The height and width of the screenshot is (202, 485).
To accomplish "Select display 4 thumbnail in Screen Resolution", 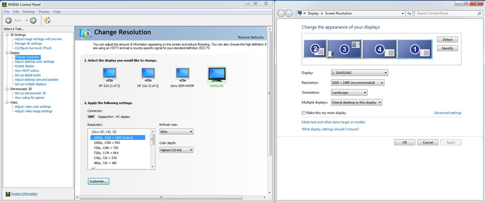I will pos(380,49).
